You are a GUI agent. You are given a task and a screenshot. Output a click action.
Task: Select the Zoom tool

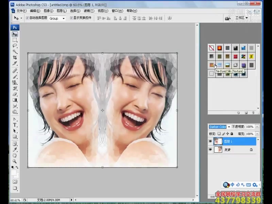tap(15, 161)
